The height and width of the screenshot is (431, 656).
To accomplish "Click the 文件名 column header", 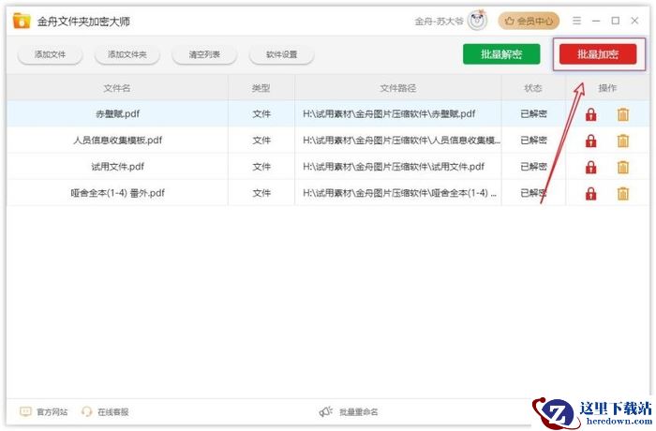I will (x=117, y=88).
